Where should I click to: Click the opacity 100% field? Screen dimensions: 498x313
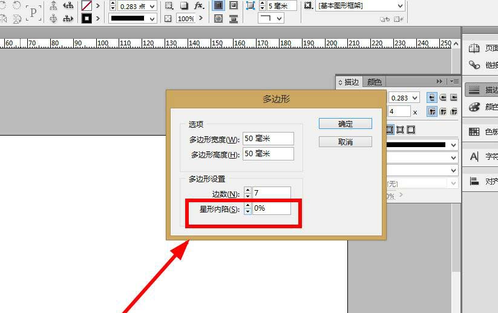(186, 19)
